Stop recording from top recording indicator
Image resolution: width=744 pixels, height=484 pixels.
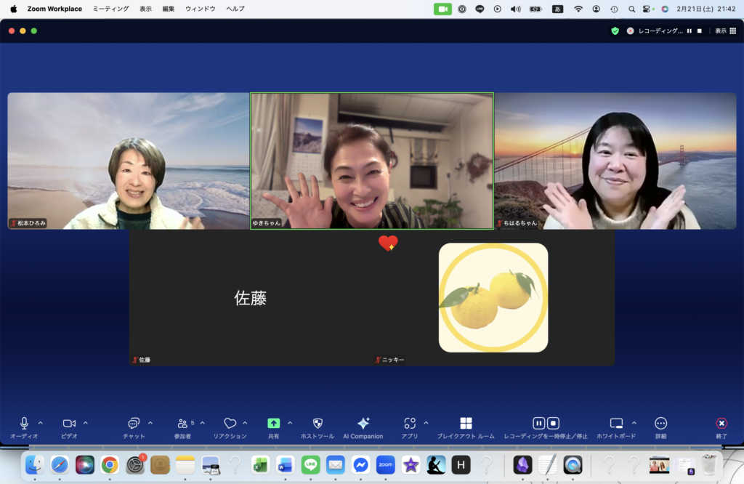(699, 31)
